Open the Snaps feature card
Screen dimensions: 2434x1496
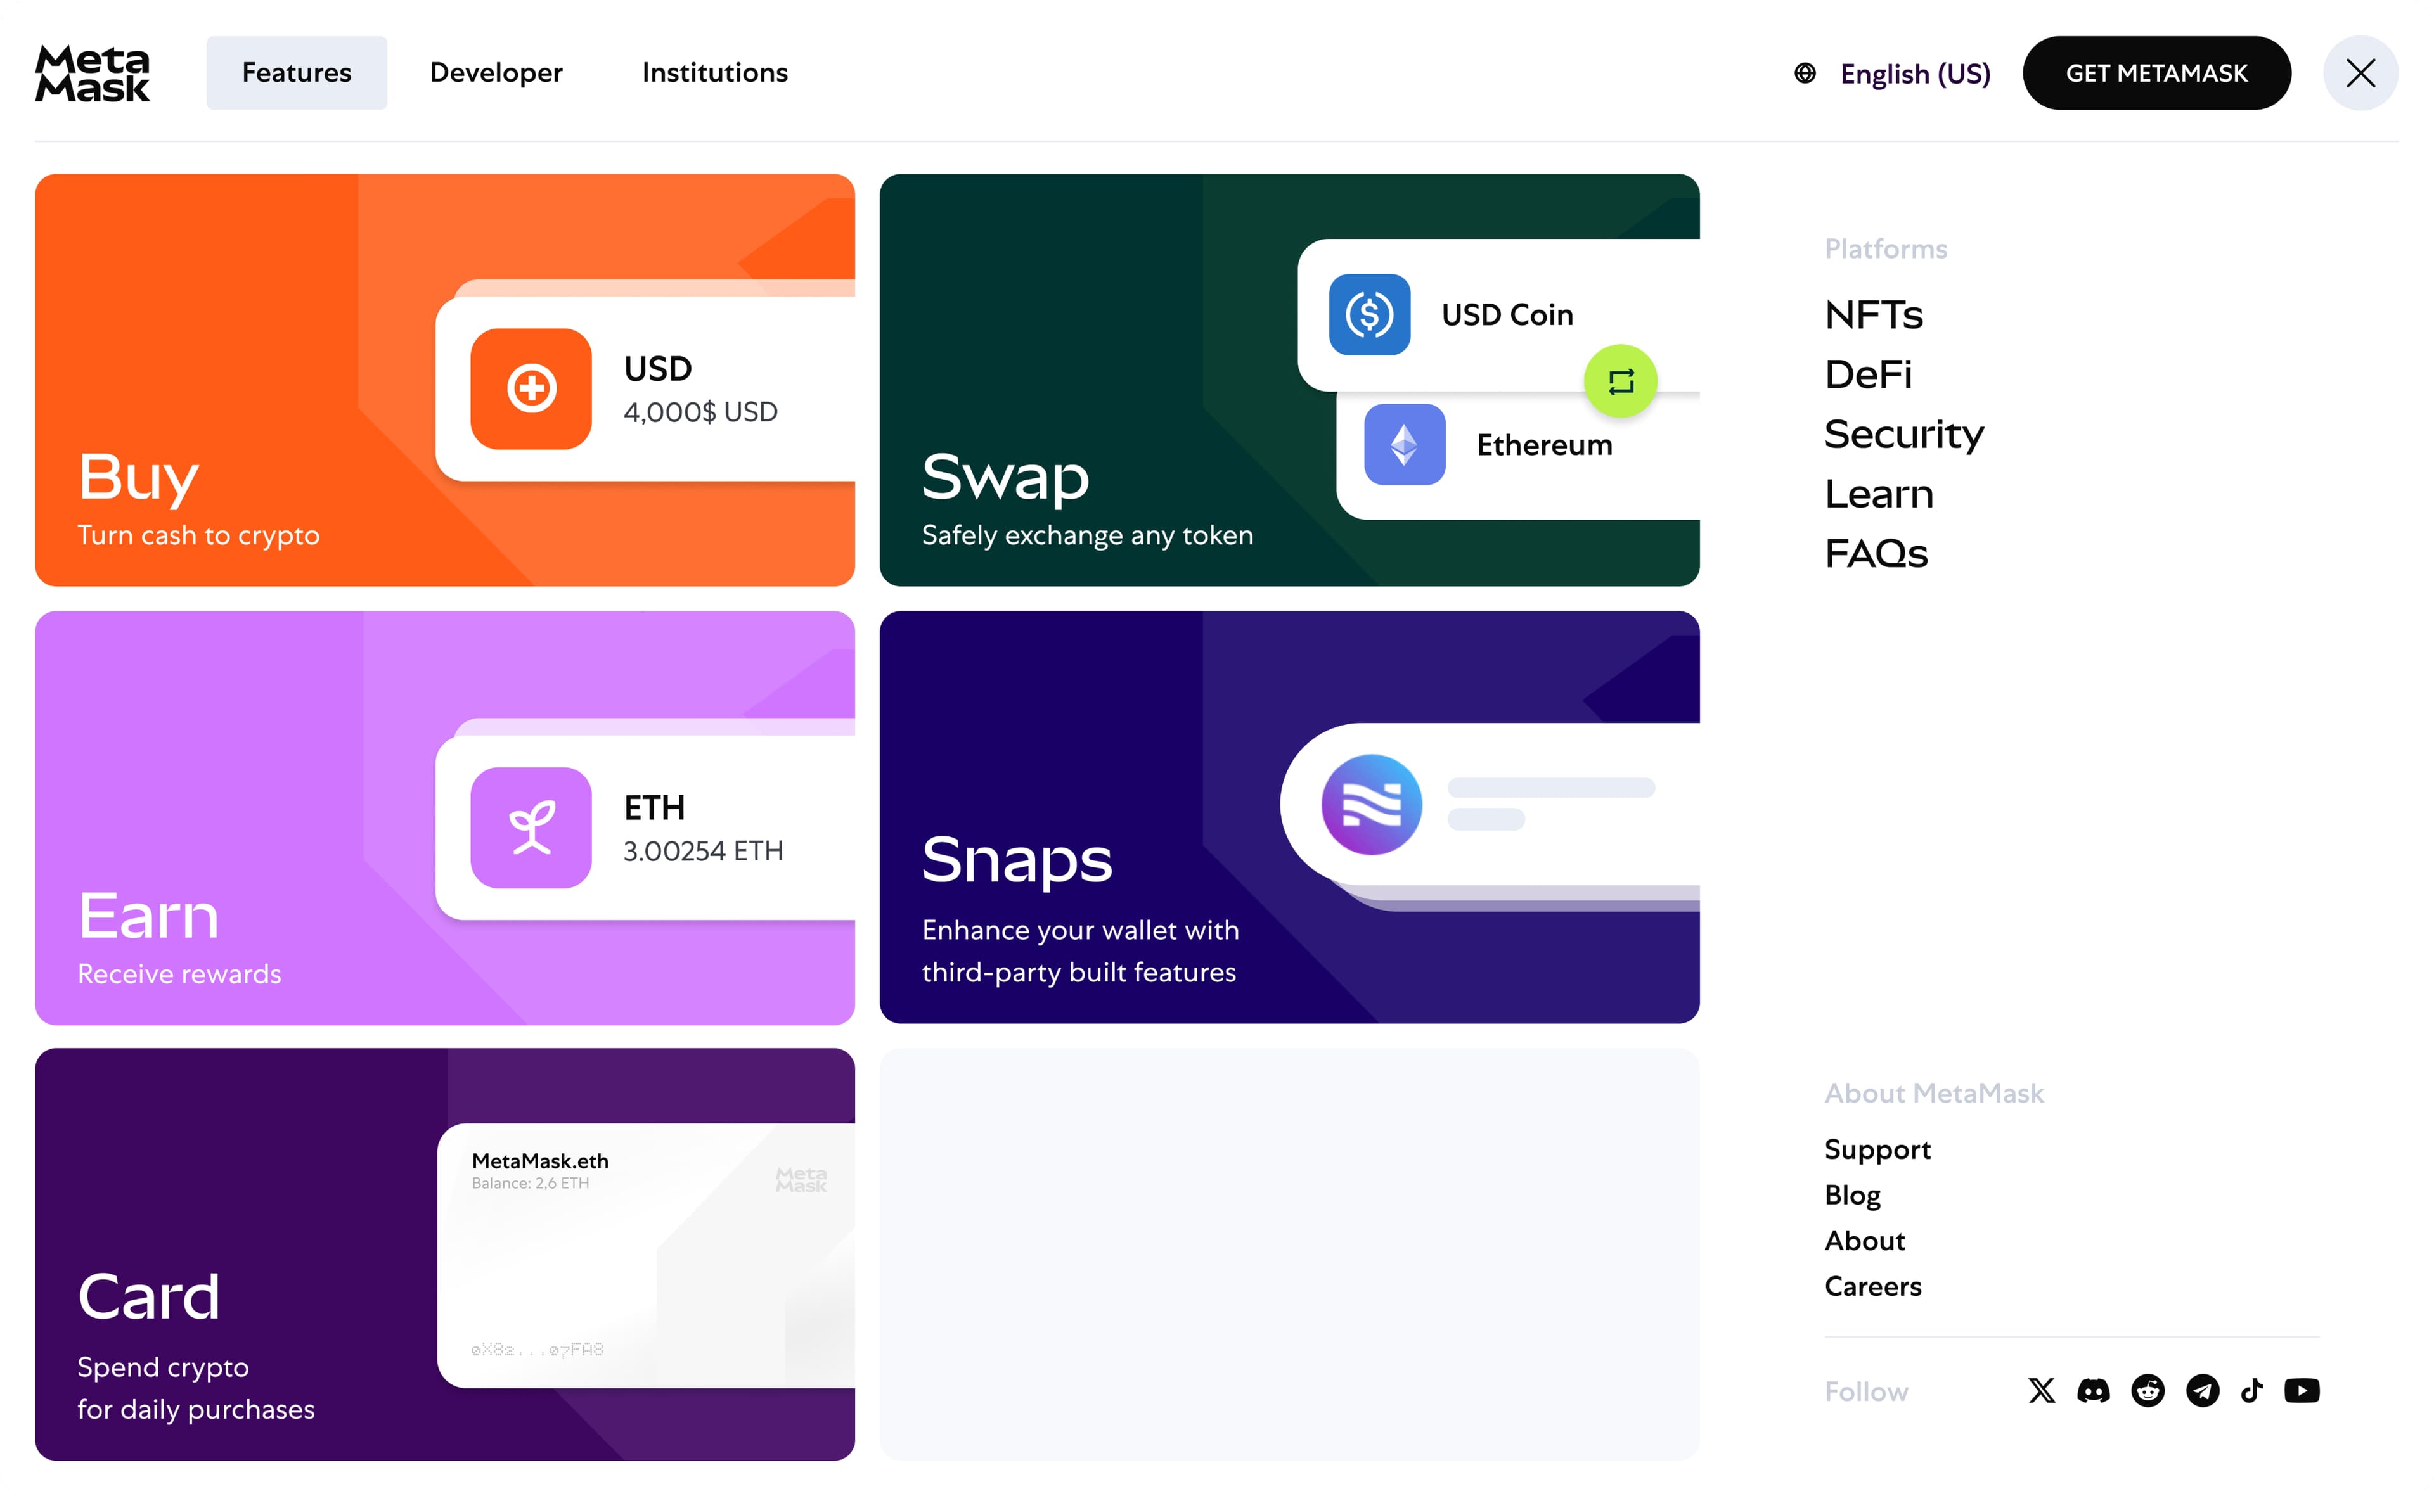point(1289,817)
